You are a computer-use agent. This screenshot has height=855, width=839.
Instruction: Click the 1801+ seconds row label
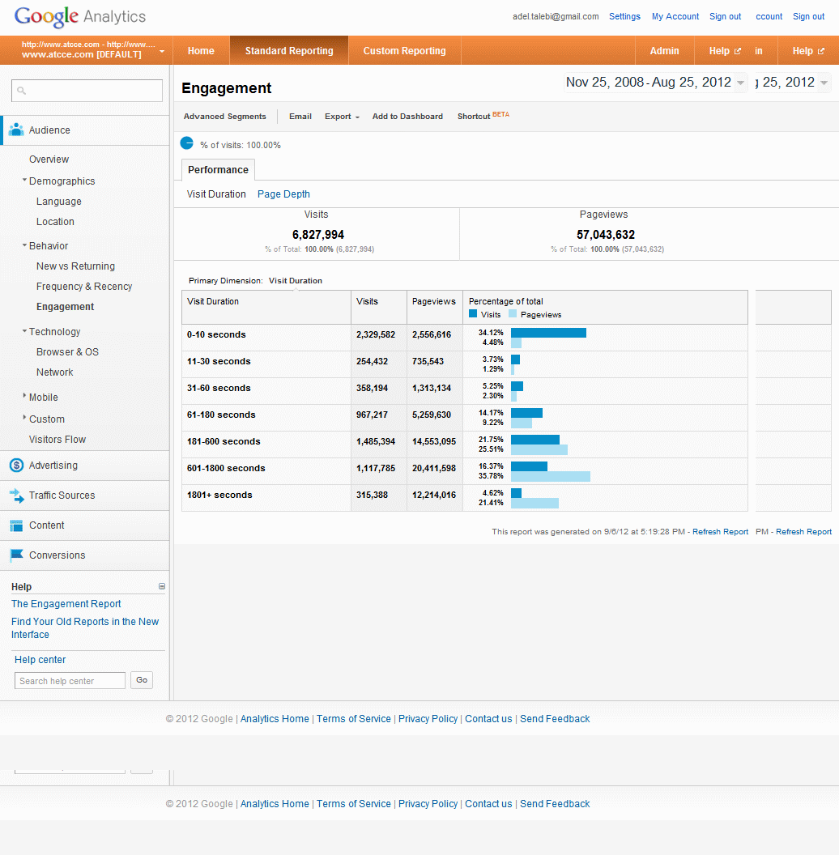[219, 496]
